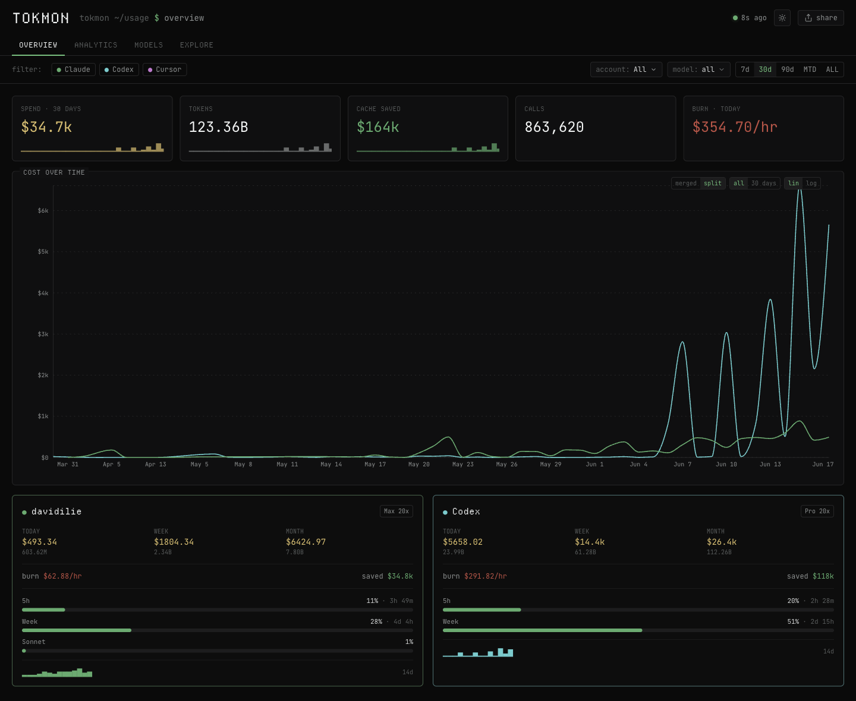Click the spend sparkline mini chart
The width and height of the screenshot is (856, 701).
tap(92, 147)
